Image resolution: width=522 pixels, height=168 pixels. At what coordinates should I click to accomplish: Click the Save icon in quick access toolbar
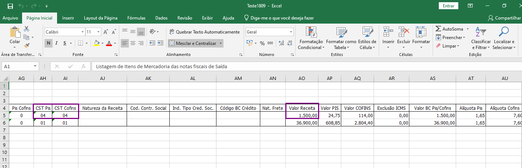10,6
